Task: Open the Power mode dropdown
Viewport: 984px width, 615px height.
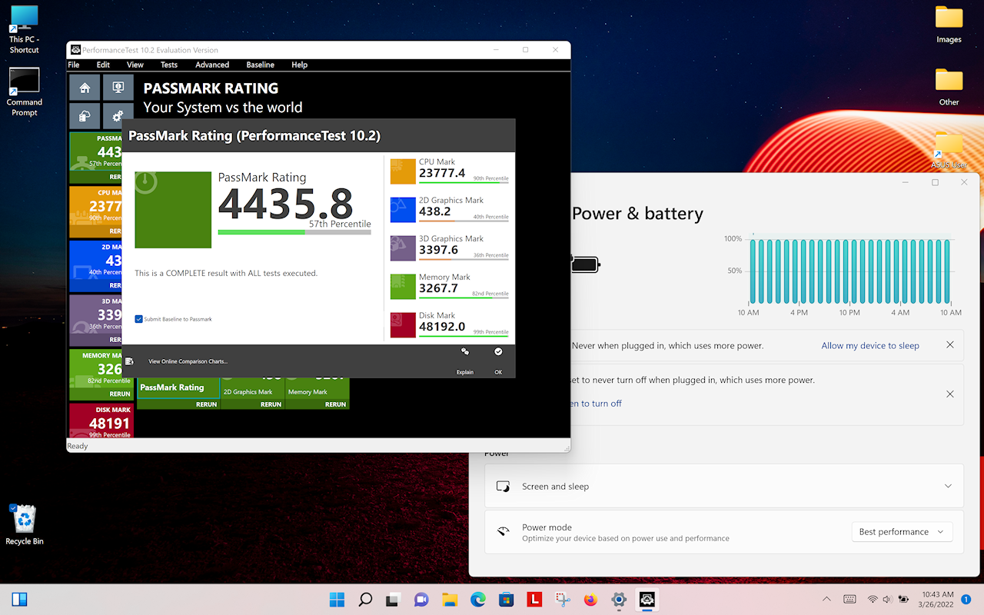Action: point(902,532)
